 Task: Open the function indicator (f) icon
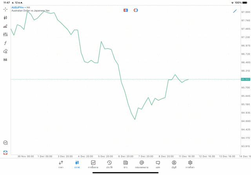(5, 43)
